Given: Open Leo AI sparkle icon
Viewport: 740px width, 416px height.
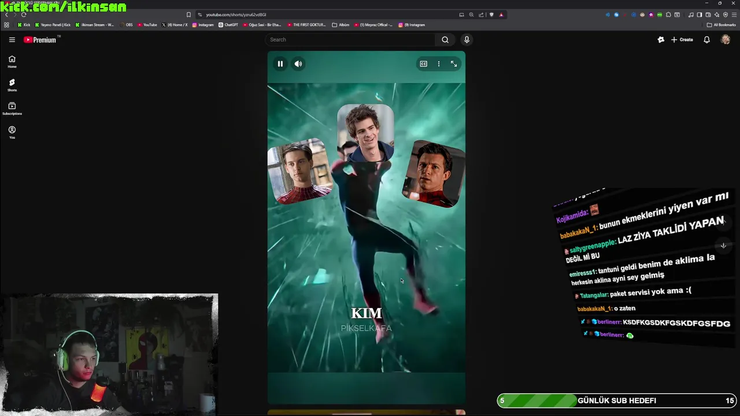Looking at the screenshot, I should point(717,14).
